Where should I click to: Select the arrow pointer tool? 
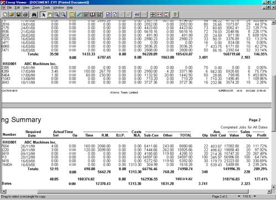pyautogui.click(x=43, y=14)
